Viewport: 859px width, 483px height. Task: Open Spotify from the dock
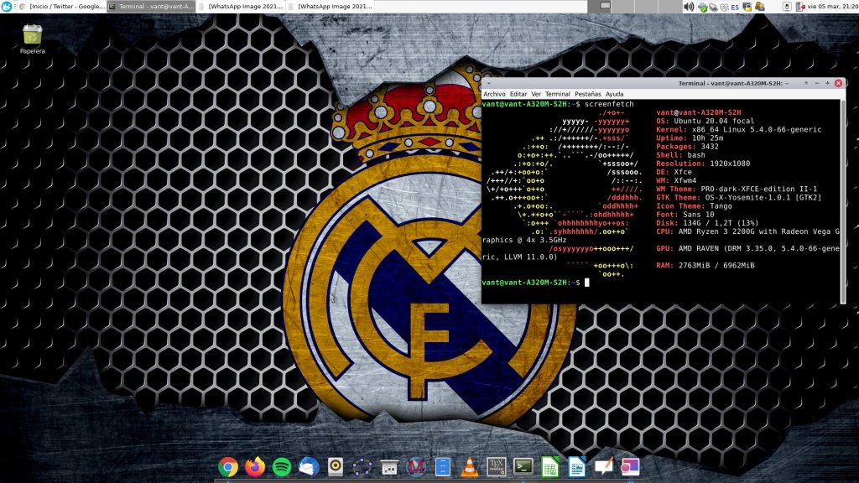point(282,467)
